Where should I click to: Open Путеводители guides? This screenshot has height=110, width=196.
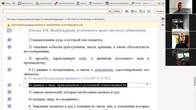[96, 3]
